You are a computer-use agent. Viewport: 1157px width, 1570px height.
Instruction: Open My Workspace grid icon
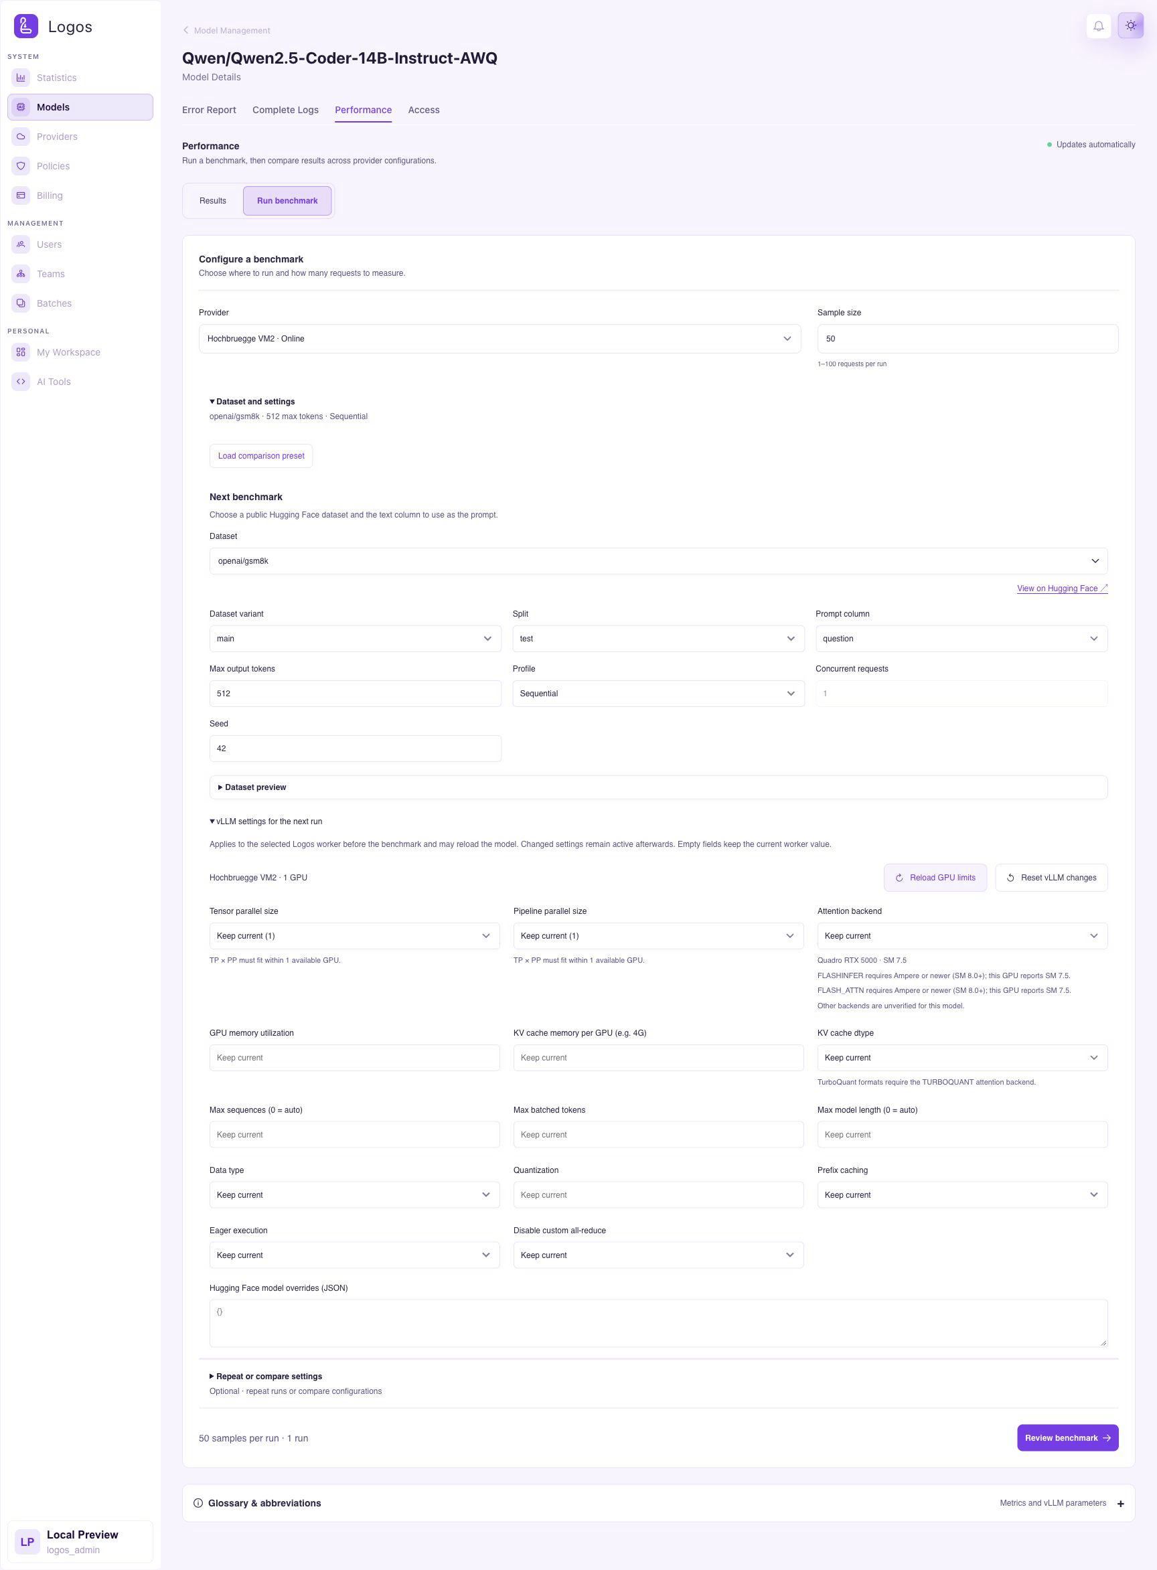21,352
